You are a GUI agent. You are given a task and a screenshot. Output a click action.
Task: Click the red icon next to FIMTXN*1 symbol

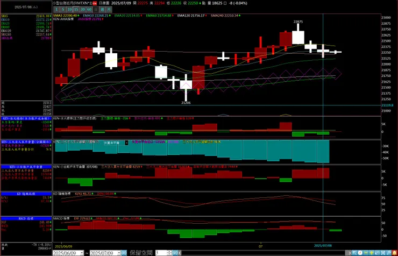coord(95,3)
